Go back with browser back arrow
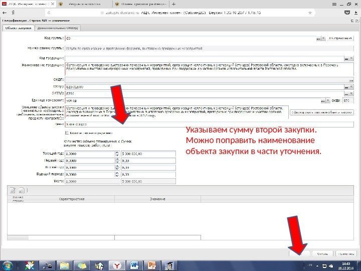The image size is (361, 271). coord(5,13)
